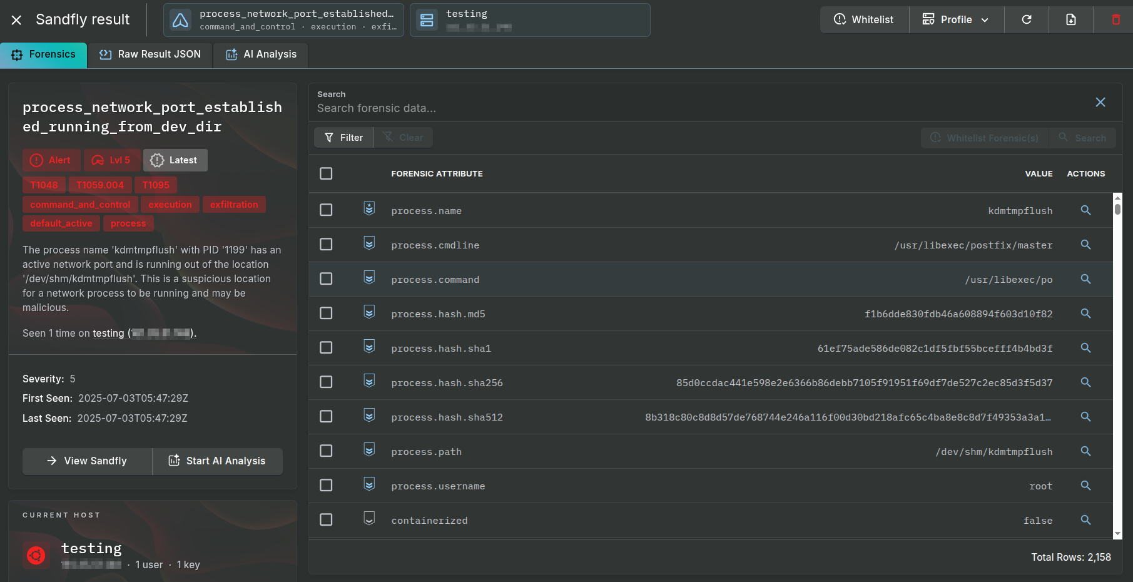Image resolution: width=1133 pixels, height=582 pixels.
Task: Search for process.name value magnifier icon
Action: (x=1085, y=210)
